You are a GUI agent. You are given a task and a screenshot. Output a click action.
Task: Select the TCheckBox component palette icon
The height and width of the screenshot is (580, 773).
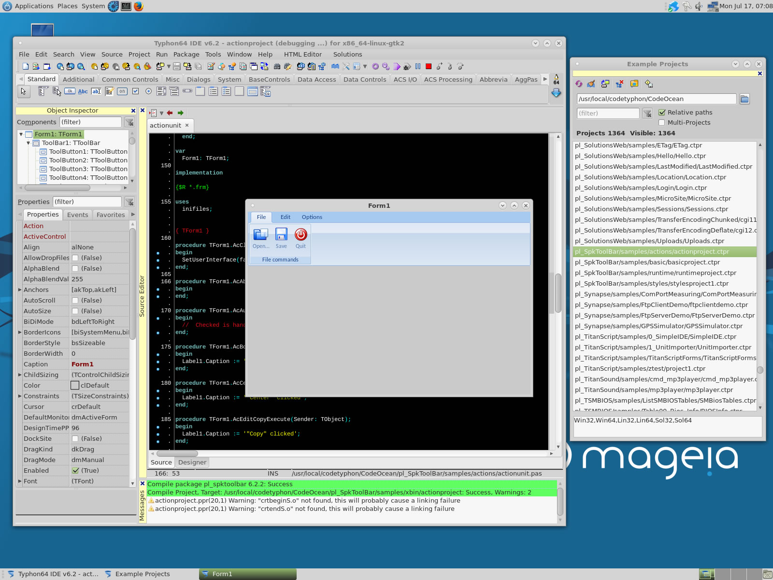point(136,91)
